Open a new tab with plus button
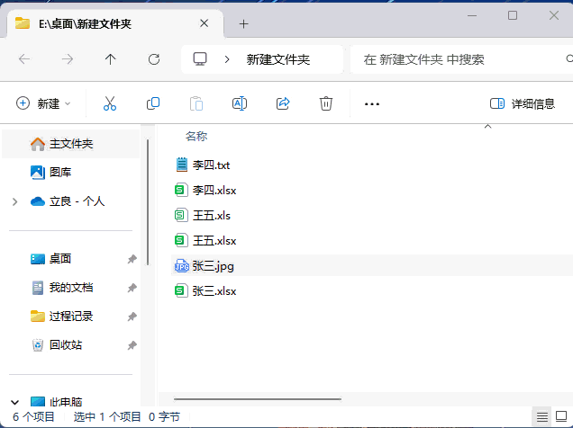The width and height of the screenshot is (573, 428). 243,23
